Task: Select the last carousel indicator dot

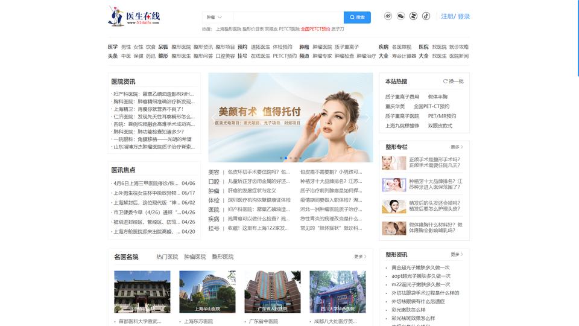Action: coord(300,158)
